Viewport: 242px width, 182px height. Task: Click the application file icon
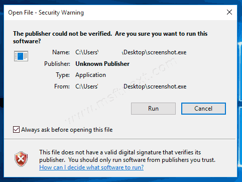21,56
